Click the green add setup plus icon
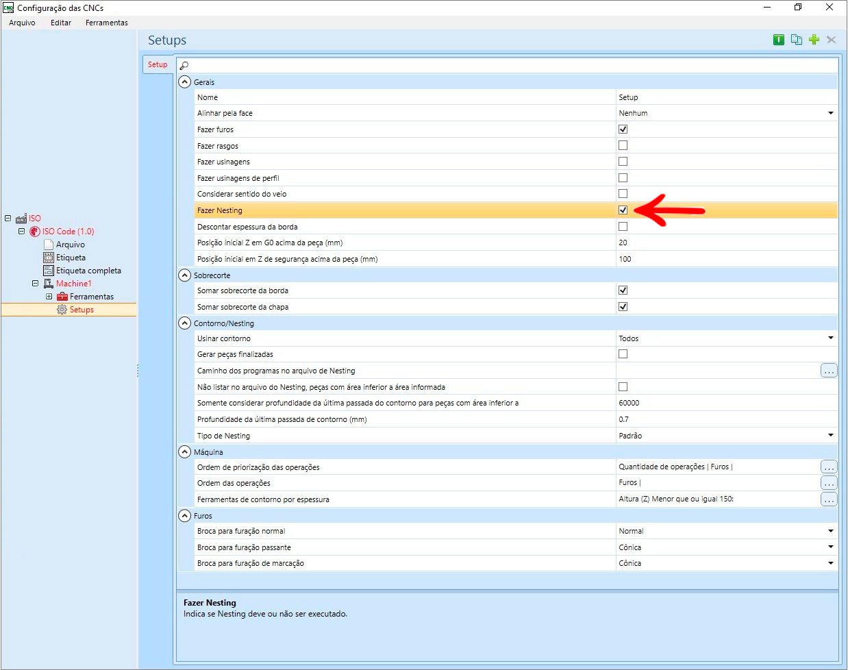Image resolution: width=848 pixels, height=670 pixels. pos(814,40)
